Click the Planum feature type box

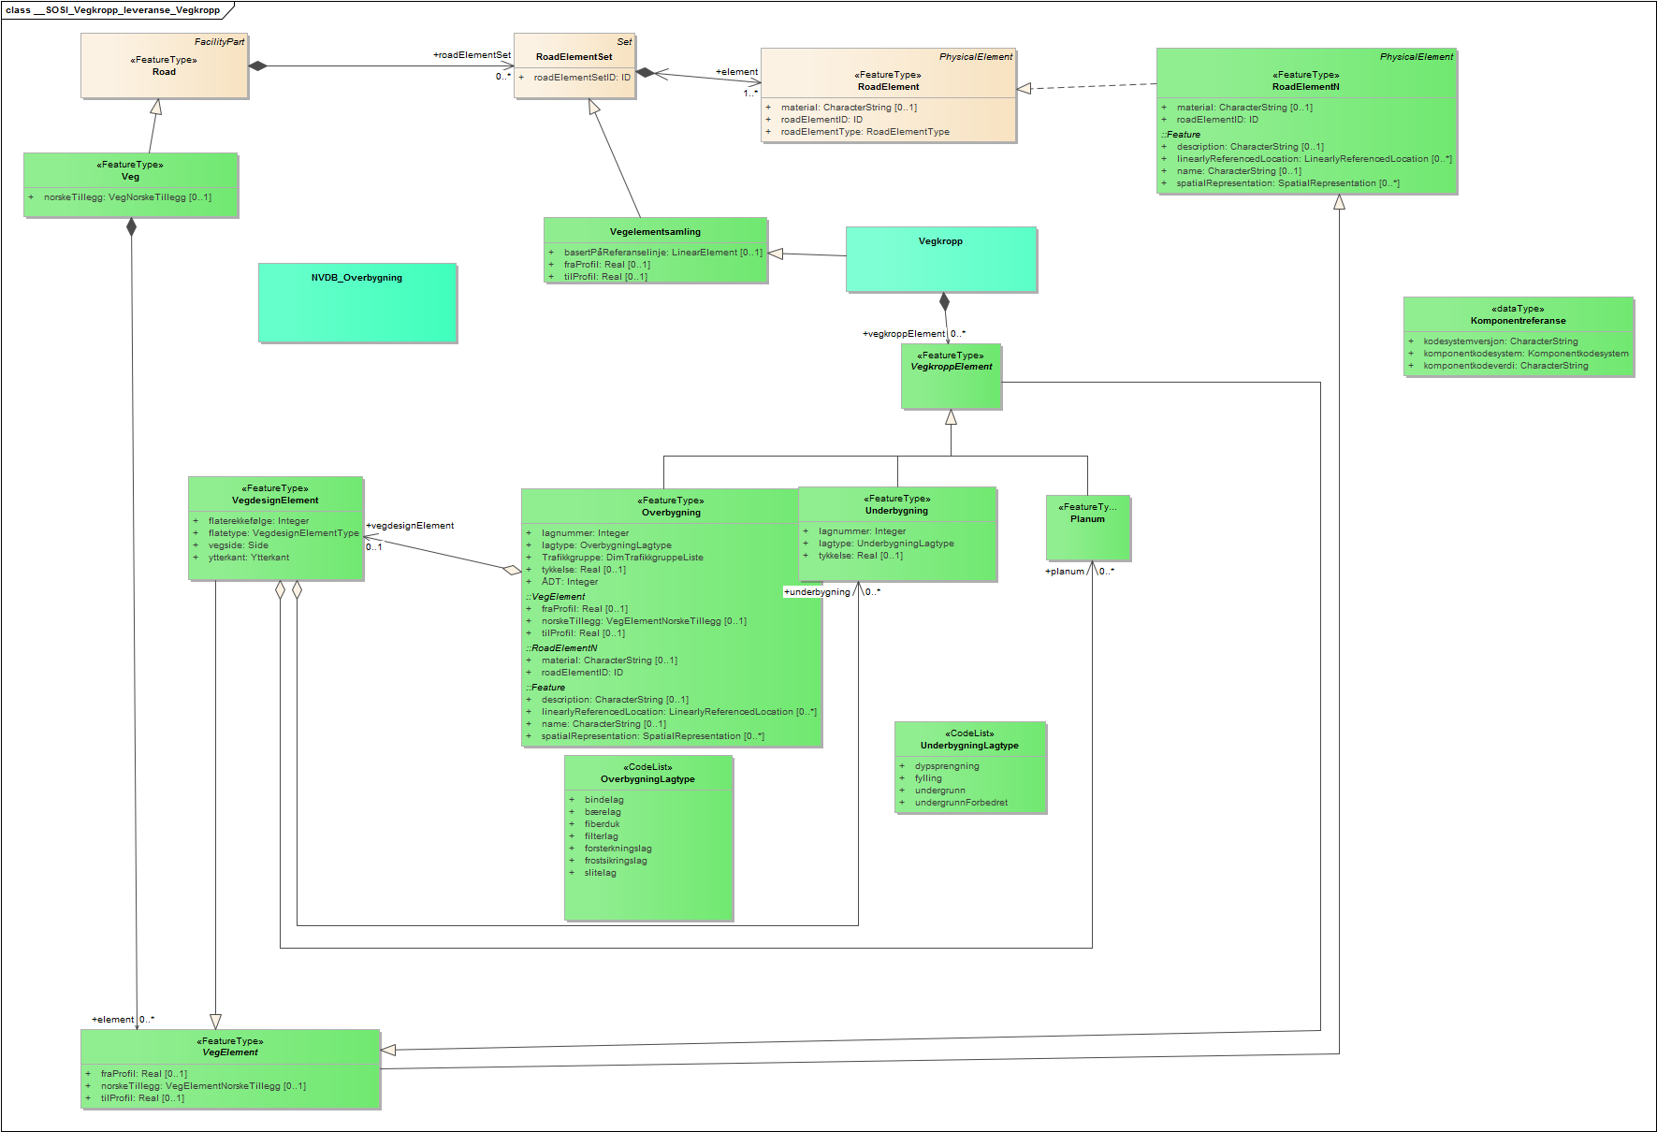(x=1087, y=528)
